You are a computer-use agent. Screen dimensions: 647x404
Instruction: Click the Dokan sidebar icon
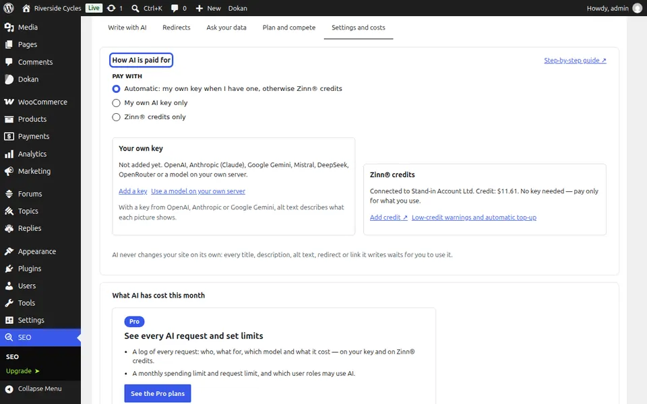pos(9,79)
